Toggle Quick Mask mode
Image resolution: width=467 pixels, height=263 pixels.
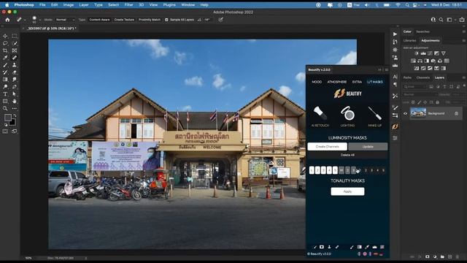click(5, 131)
